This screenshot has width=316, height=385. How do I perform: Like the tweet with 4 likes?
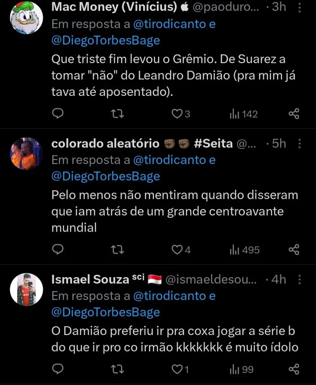177,249
